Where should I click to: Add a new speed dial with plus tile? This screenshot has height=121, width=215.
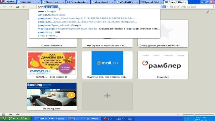click(107, 96)
